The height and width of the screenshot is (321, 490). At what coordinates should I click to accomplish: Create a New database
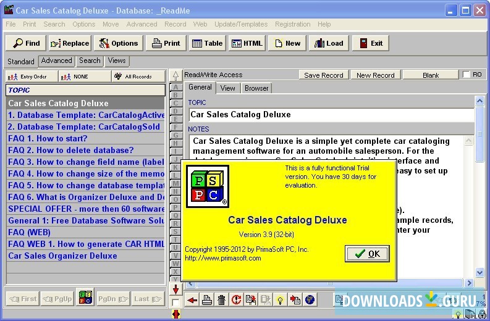pos(287,43)
